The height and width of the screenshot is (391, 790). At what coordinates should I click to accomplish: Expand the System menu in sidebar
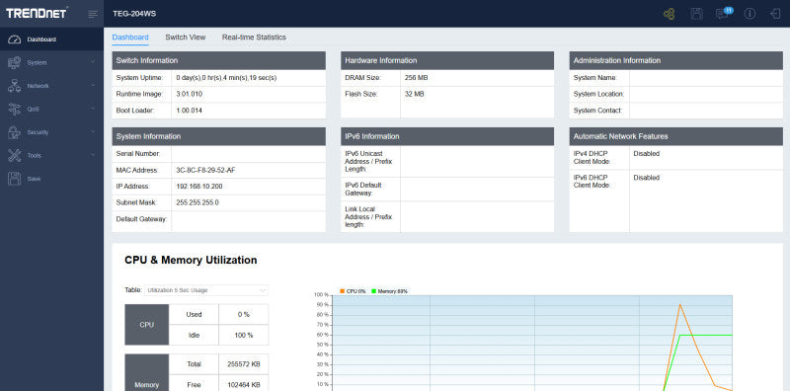pyautogui.click(x=51, y=62)
